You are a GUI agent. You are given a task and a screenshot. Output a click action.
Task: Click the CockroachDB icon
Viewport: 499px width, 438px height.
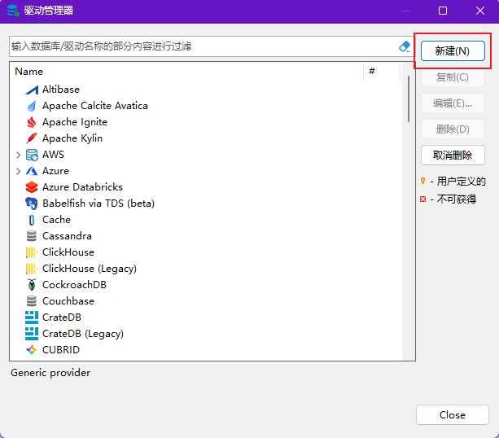32,285
